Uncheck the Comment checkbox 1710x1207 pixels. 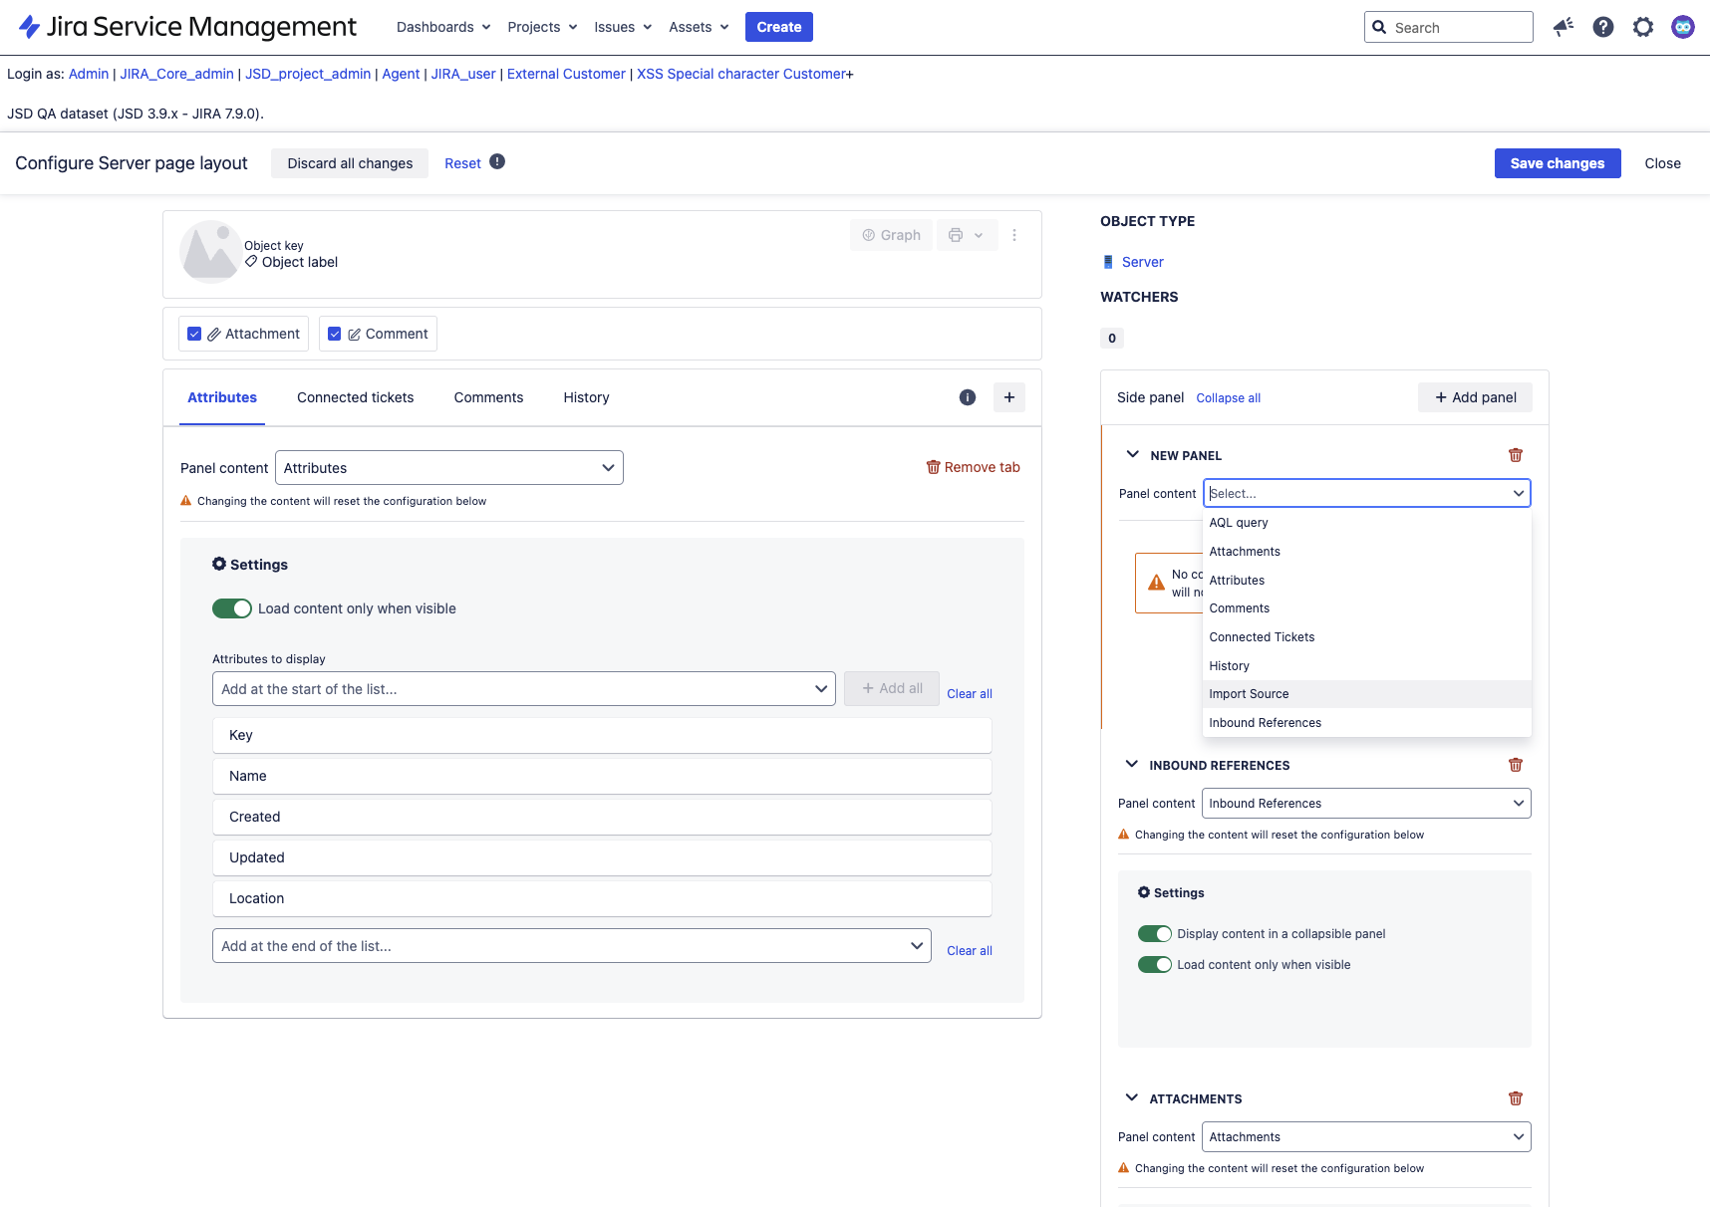(x=335, y=334)
